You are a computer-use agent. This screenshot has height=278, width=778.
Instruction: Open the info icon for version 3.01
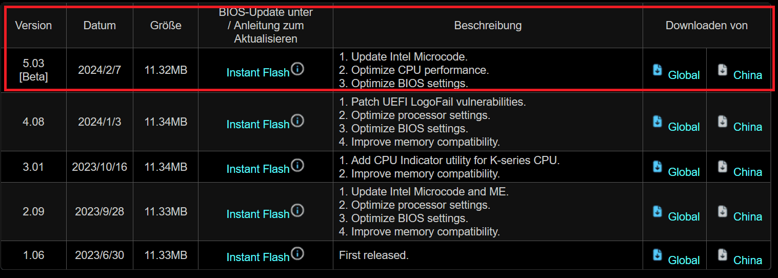pyautogui.click(x=297, y=165)
